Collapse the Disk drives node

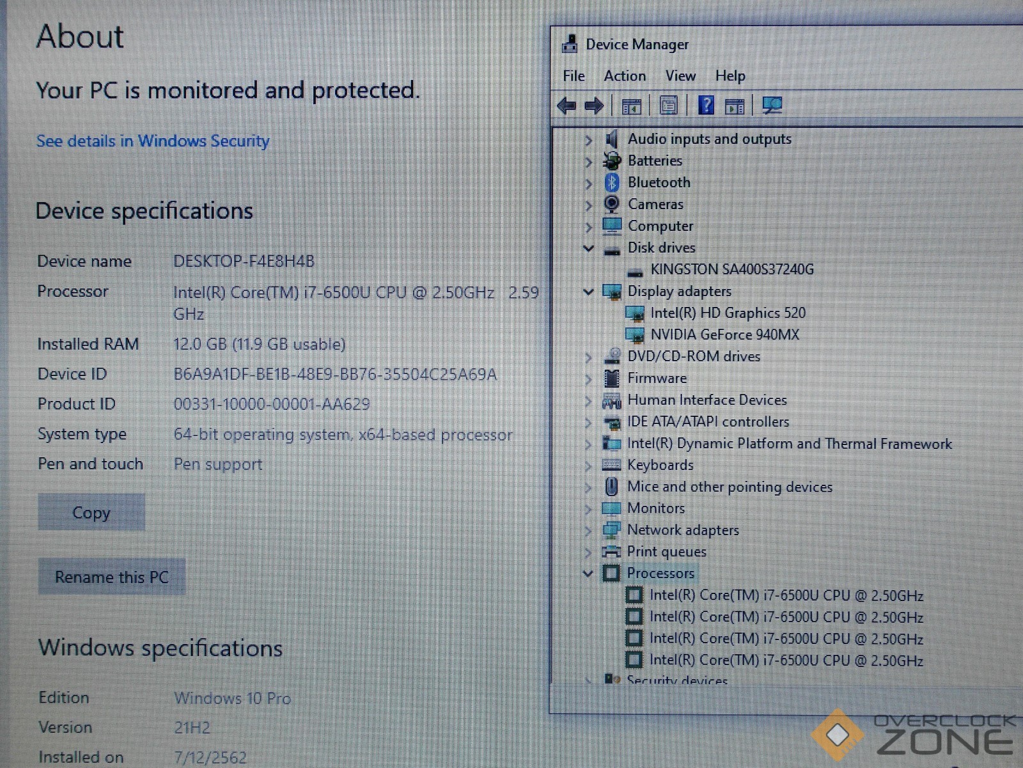(589, 248)
